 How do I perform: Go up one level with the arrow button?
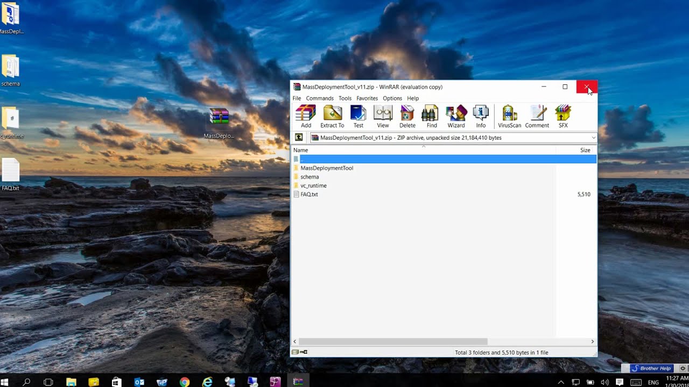click(299, 138)
